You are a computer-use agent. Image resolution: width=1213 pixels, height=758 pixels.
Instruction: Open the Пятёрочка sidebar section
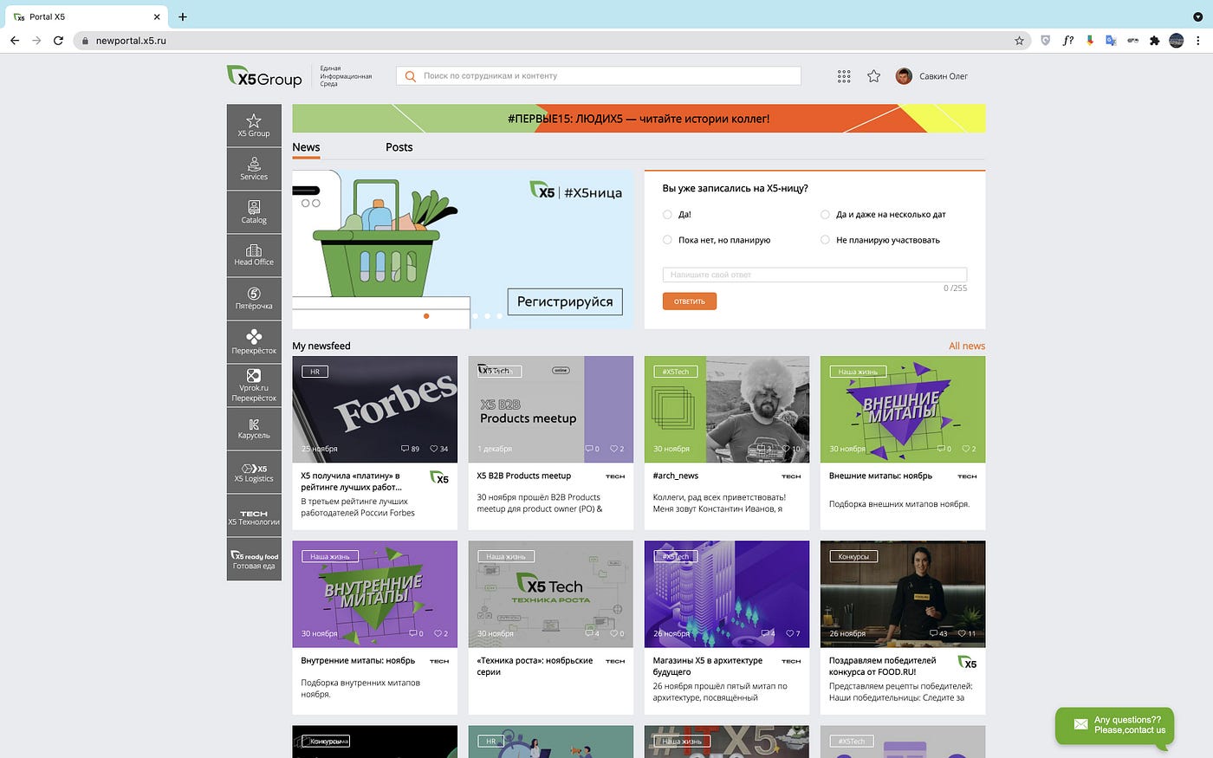coord(254,299)
